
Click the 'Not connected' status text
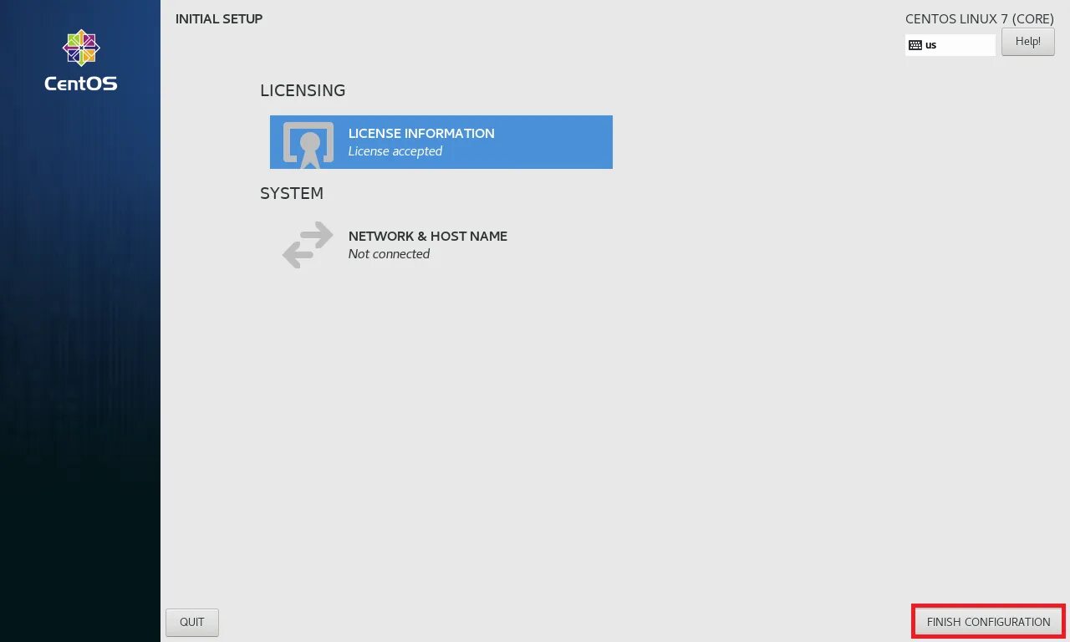[389, 254]
